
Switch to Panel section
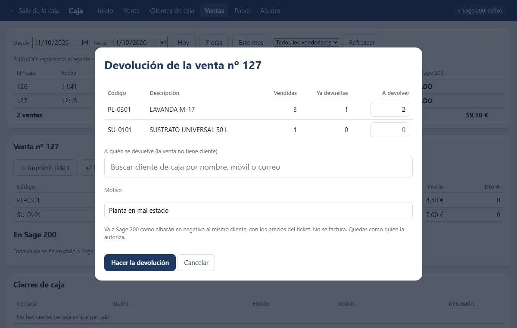pos(242,10)
